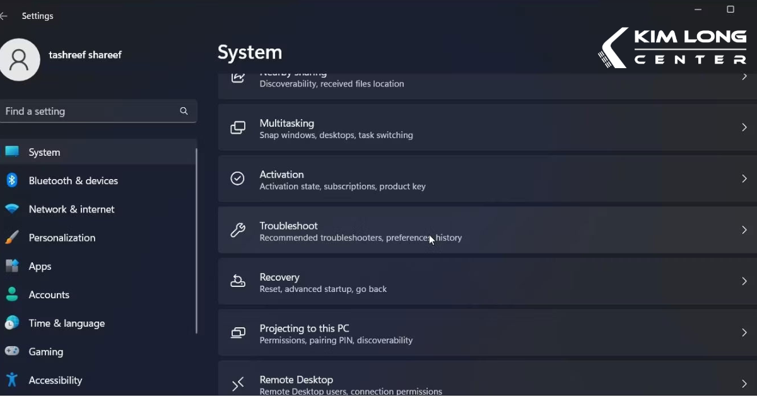Expand the Activation row chevron

click(x=744, y=178)
